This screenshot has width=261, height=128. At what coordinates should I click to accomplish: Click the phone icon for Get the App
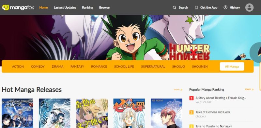click(x=196, y=7)
